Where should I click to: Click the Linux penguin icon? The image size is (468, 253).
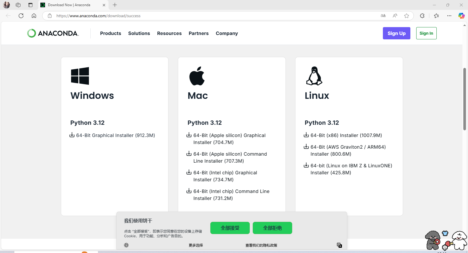[x=314, y=76]
